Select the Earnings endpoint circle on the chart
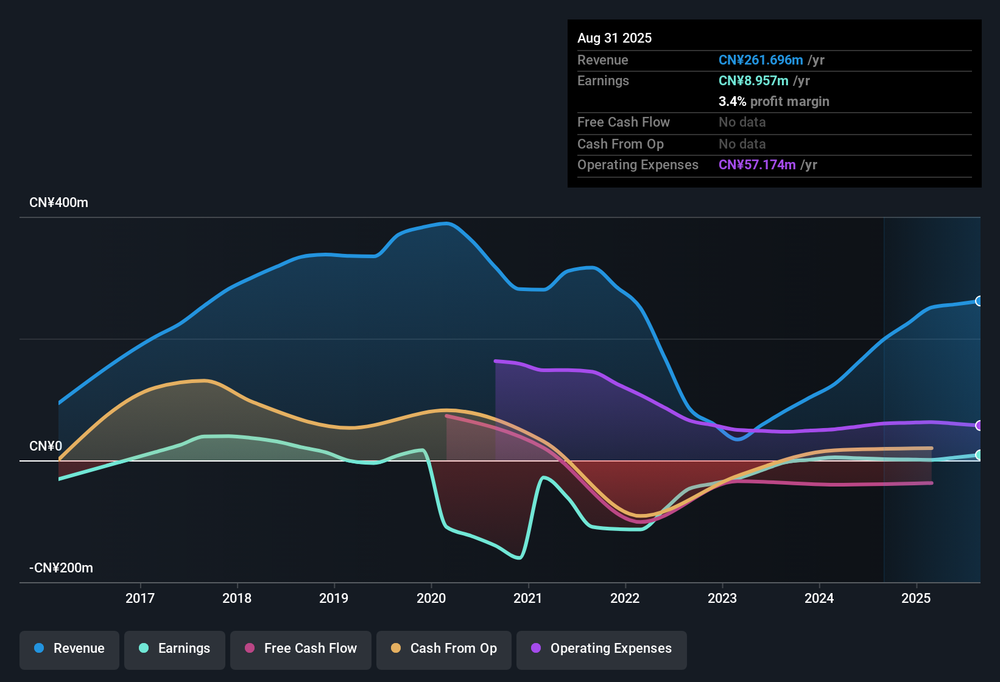 979,454
